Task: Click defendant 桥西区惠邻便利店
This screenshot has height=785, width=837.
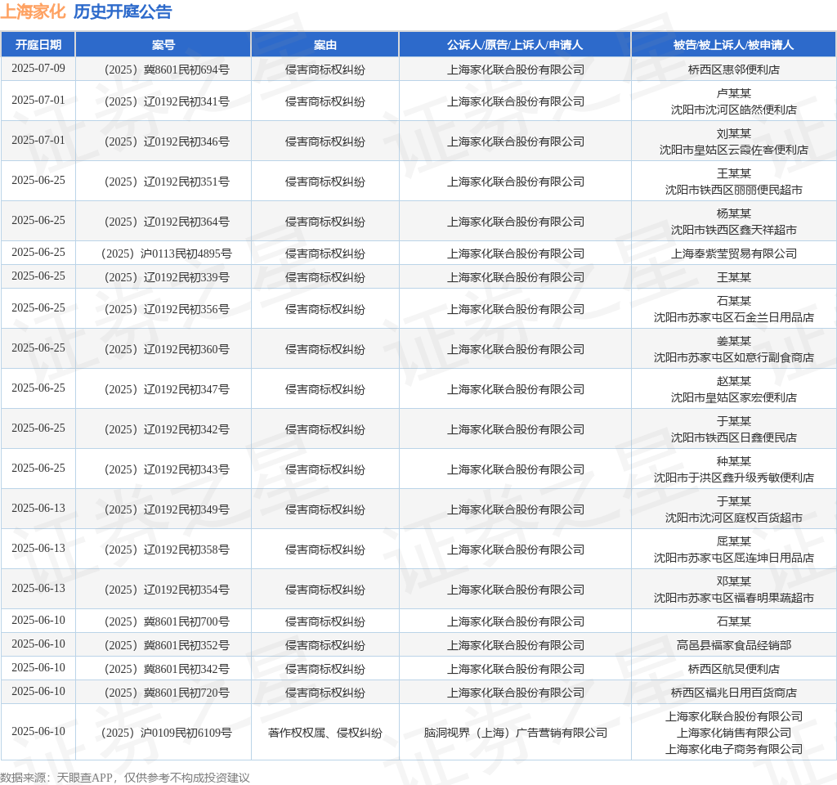Action: pos(733,70)
